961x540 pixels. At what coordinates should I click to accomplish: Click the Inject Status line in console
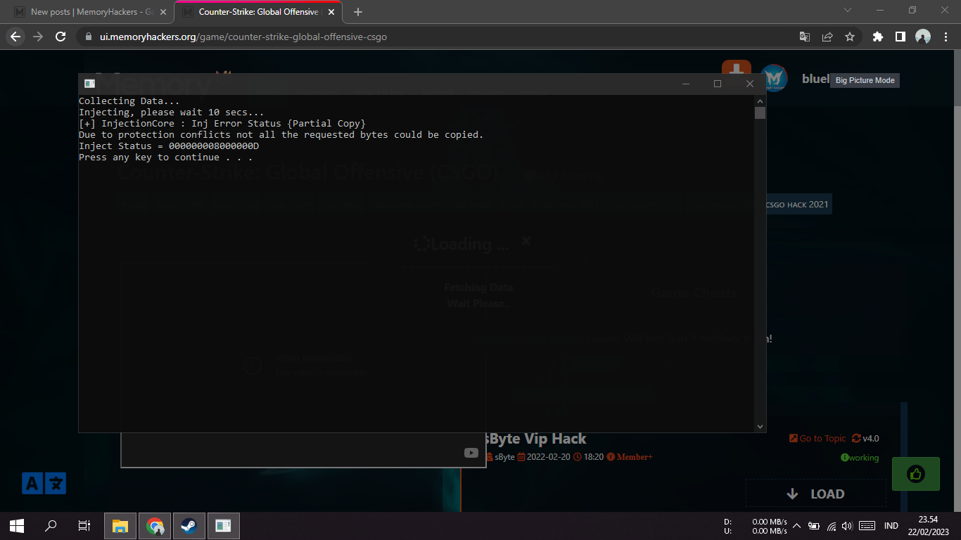pos(169,146)
